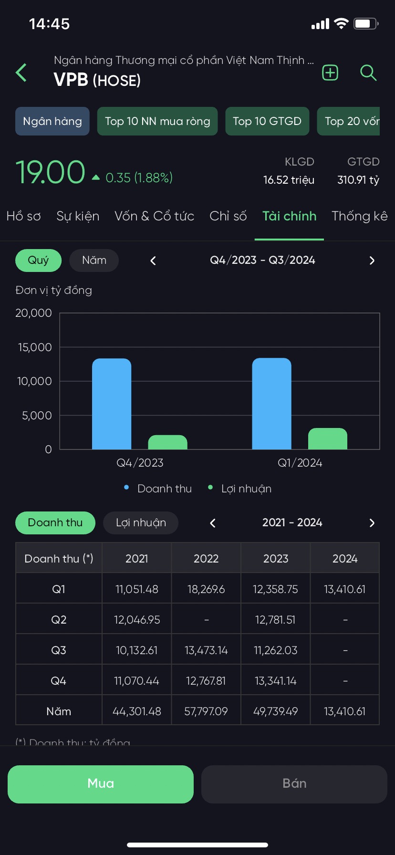This screenshot has height=855, width=395.
Task: Go to next quarter range in chart
Action: 372,261
